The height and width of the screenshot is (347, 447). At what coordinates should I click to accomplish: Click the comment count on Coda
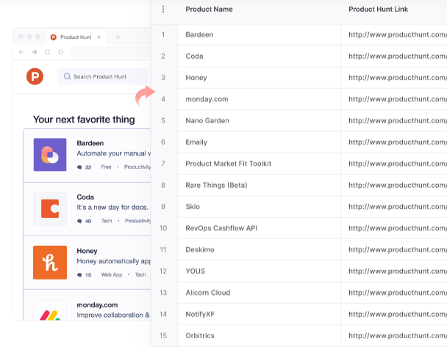pyautogui.click(x=85, y=221)
